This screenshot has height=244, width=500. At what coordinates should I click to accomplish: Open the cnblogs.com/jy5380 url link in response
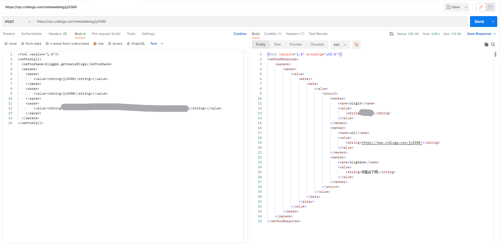click(x=391, y=143)
